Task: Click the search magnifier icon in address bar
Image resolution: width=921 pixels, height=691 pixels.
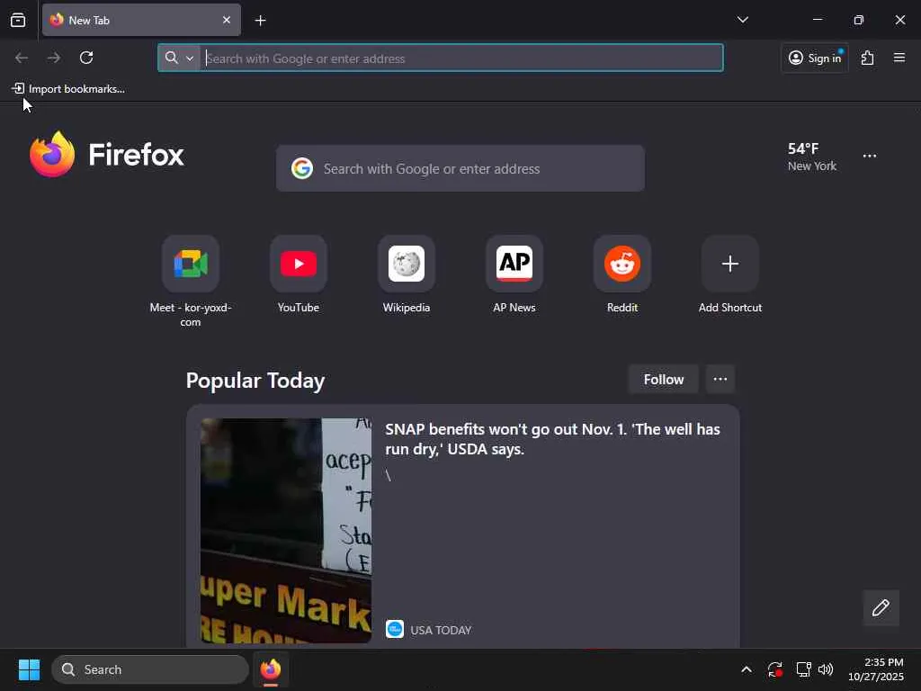Action: [x=171, y=58]
